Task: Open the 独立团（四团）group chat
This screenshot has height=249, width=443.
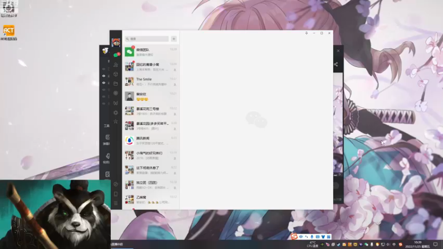Action: coord(151,185)
